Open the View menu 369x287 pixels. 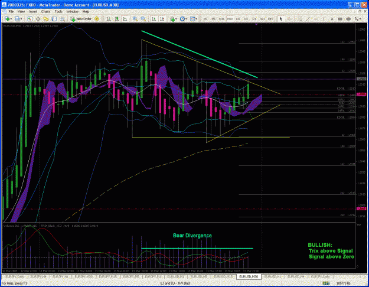pyautogui.click(x=21, y=11)
